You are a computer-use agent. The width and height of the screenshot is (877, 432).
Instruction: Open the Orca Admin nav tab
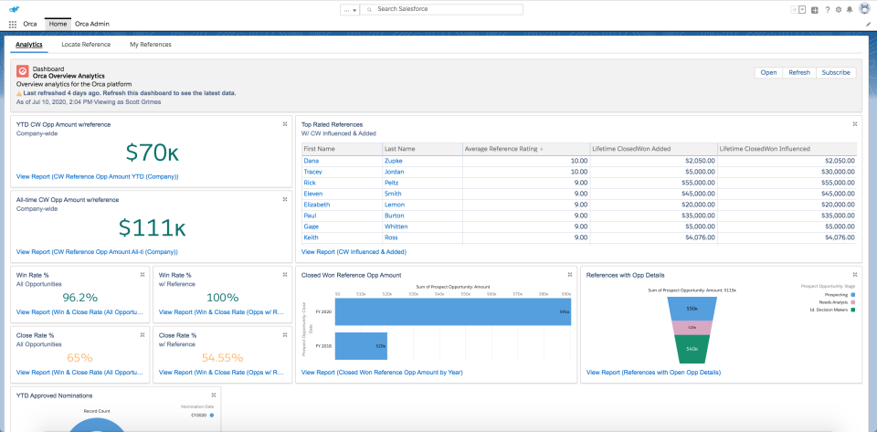click(92, 24)
